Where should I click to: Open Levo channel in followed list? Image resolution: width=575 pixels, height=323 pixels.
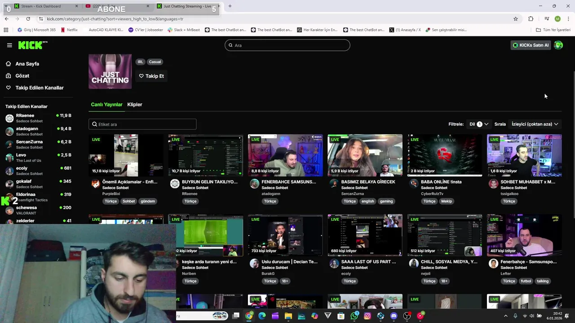coord(38,157)
